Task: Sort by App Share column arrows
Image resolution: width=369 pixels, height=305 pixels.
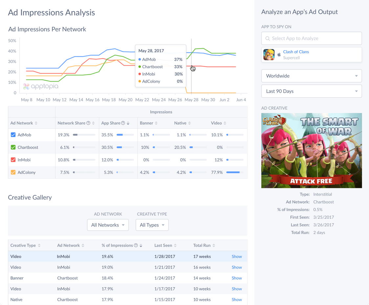Action: pyautogui.click(x=128, y=123)
